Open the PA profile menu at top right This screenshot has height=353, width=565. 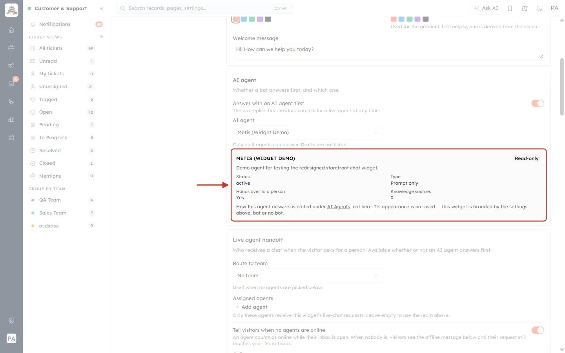click(554, 8)
